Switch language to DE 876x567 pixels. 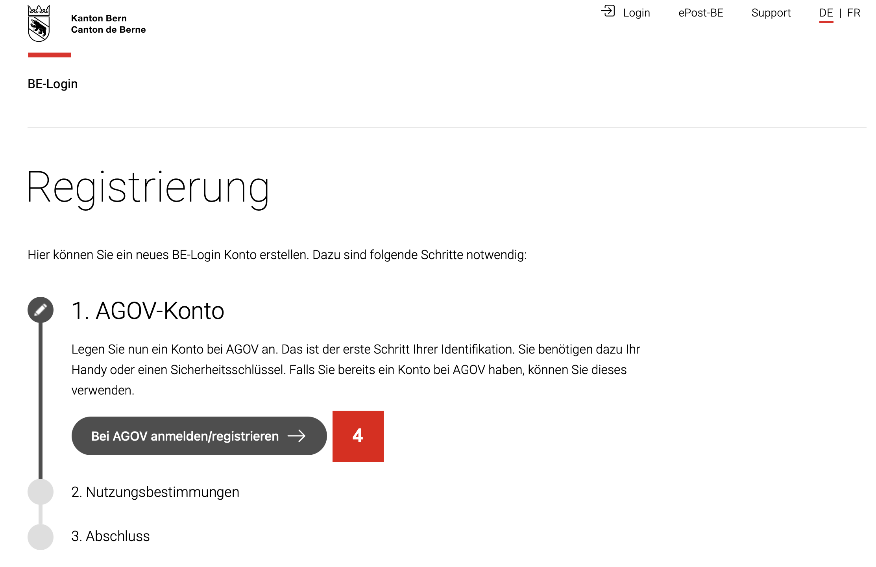(x=826, y=13)
